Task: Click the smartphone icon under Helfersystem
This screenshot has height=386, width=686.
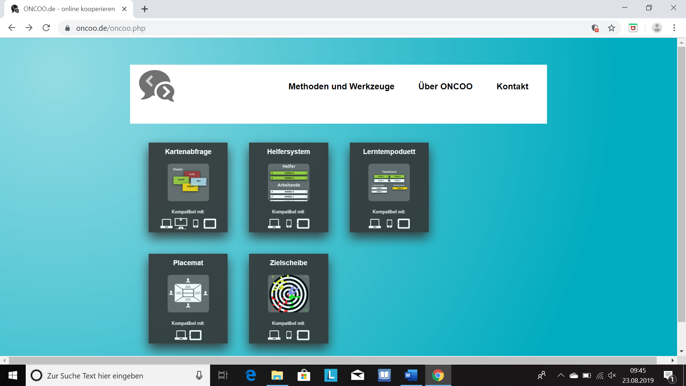Action: pos(289,223)
